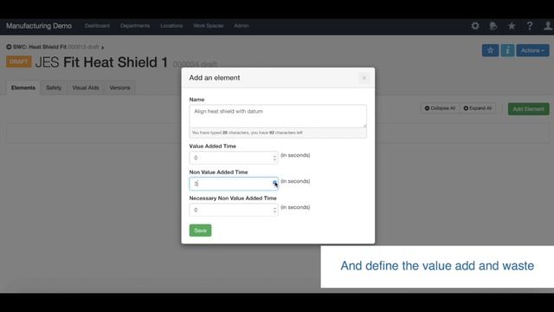Open the Versions tab
Image resolution: width=554 pixels, height=312 pixels.
click(x=119, y=88)
